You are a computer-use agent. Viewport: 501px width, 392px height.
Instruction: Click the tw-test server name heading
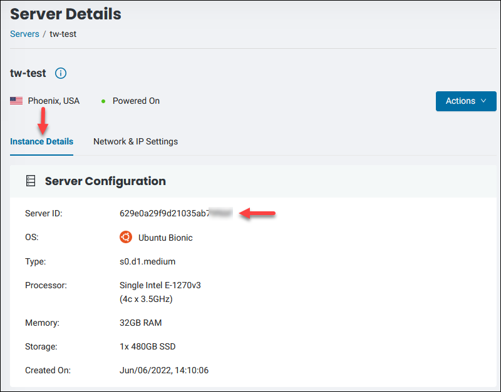click(28, 73)
